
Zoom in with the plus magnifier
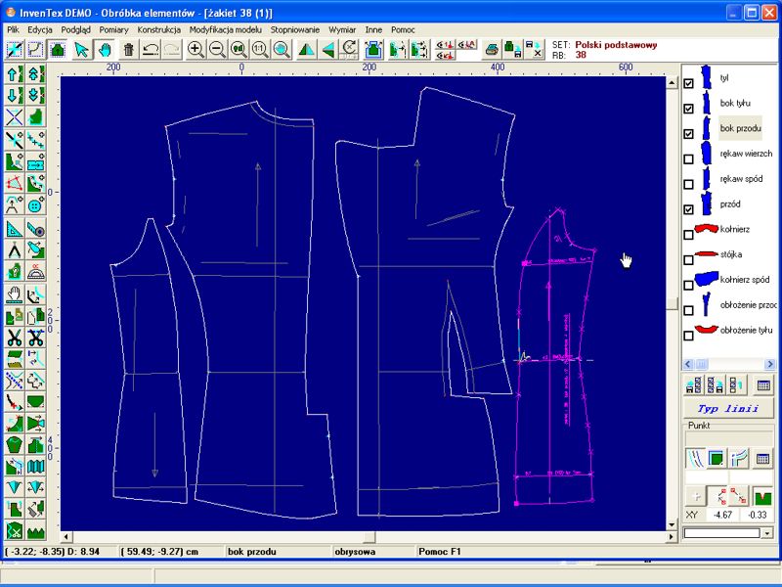(x=195, y=50)
